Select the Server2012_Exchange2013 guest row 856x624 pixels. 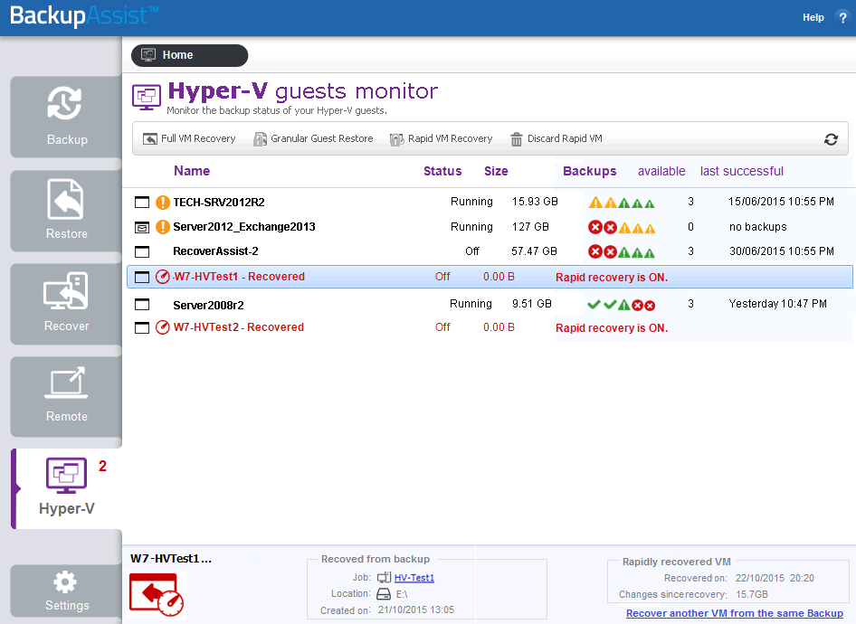tap(490, 227)
